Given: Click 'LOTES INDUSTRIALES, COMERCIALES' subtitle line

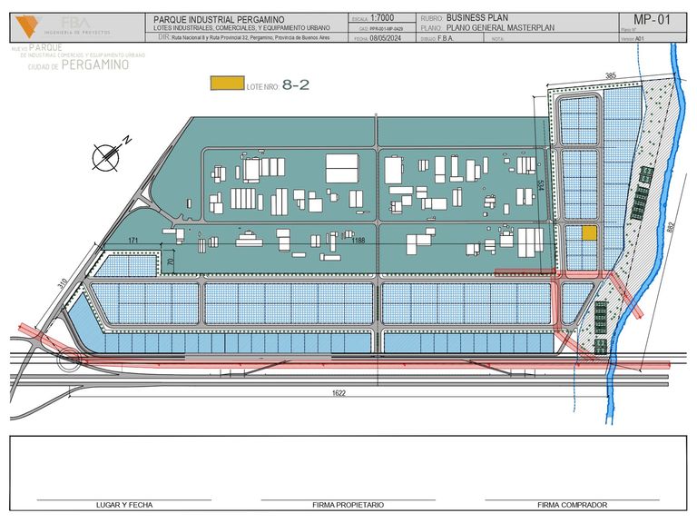Looking at the screenshot, I should [241, 28].
